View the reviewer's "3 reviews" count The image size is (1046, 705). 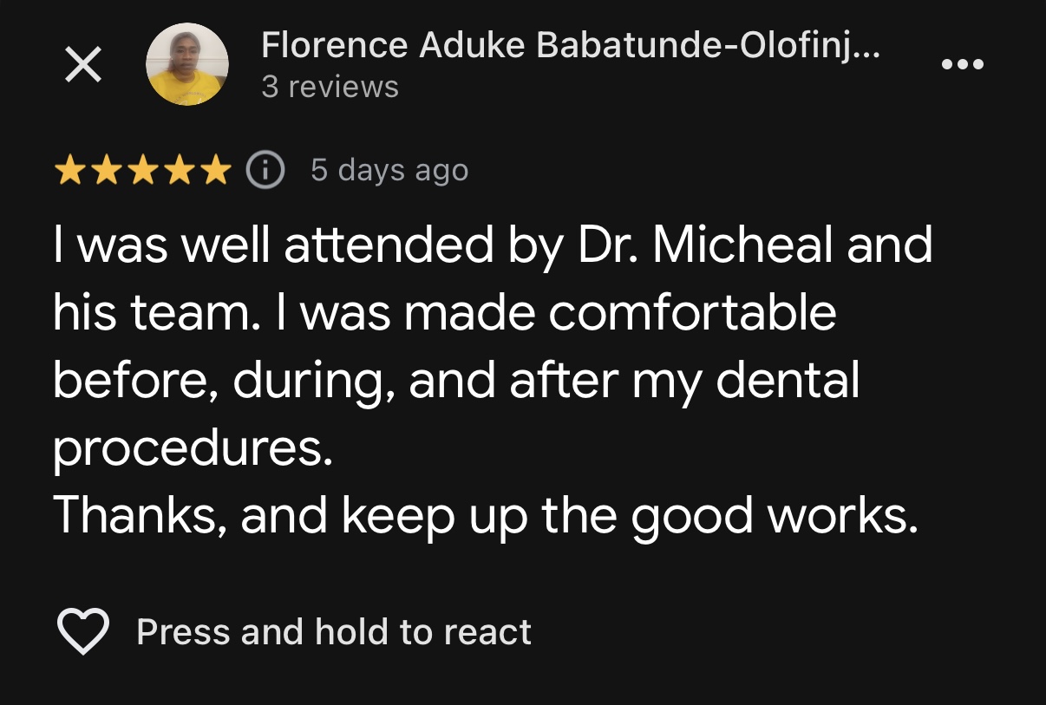(330, 88)
